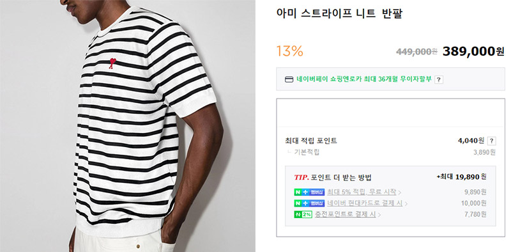511x252 pixels.
Task: Open the 최대 5% 적립, 무료 시작 link
Action: 362,192
